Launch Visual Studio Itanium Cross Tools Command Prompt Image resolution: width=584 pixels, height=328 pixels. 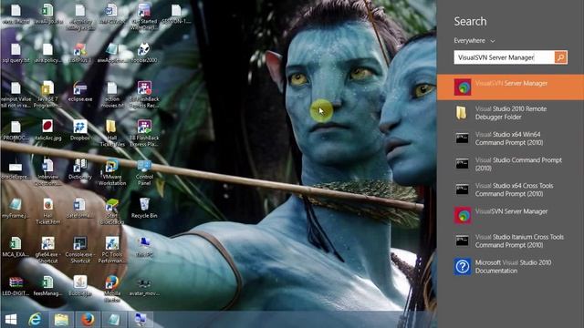tap(510, 241)
